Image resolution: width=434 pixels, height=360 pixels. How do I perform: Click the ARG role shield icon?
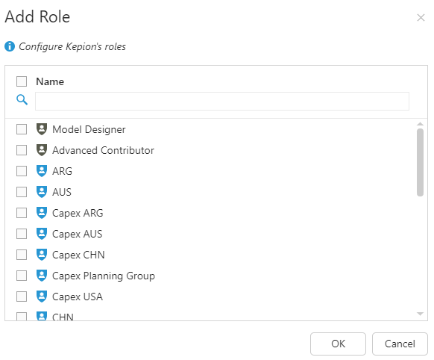(x=42, y=171)
